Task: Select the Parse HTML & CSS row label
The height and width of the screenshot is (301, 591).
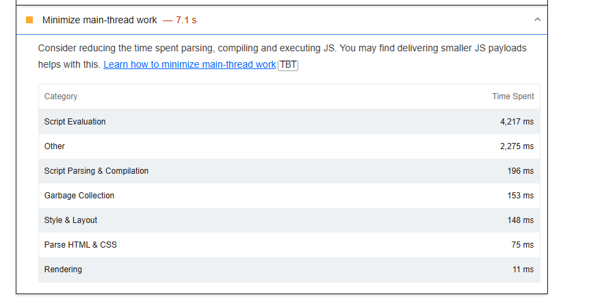Action: [x=81, y=245]
